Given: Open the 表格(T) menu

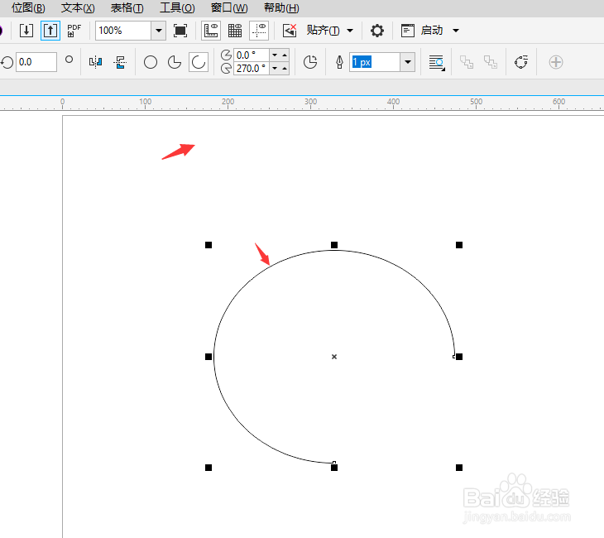Looking at the screenshot, I should (x=127, y=7).
